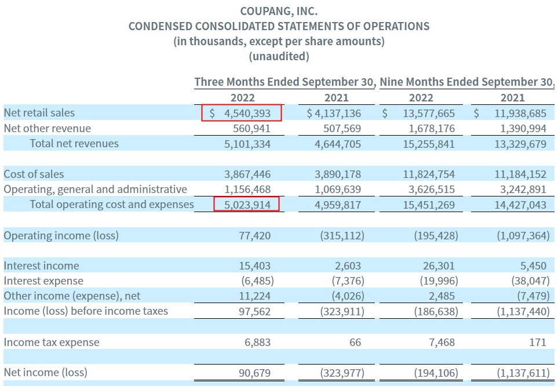Click the value 14,427,043
The width and height of the screenshot is (558, 386).
[520, 205]
